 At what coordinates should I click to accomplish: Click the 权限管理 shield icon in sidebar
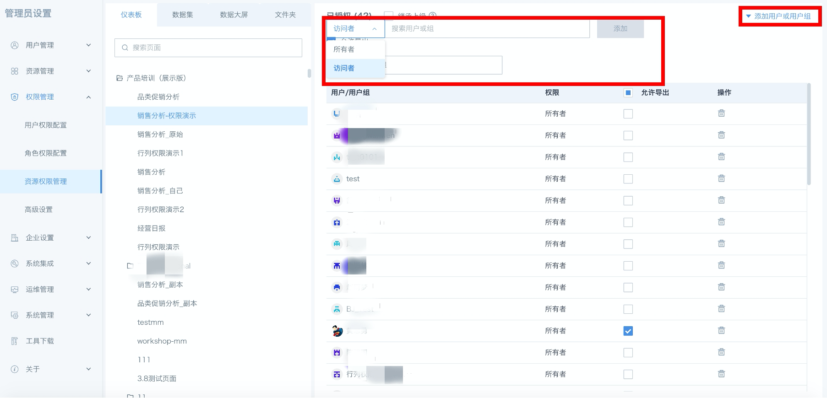click(15, 97)
